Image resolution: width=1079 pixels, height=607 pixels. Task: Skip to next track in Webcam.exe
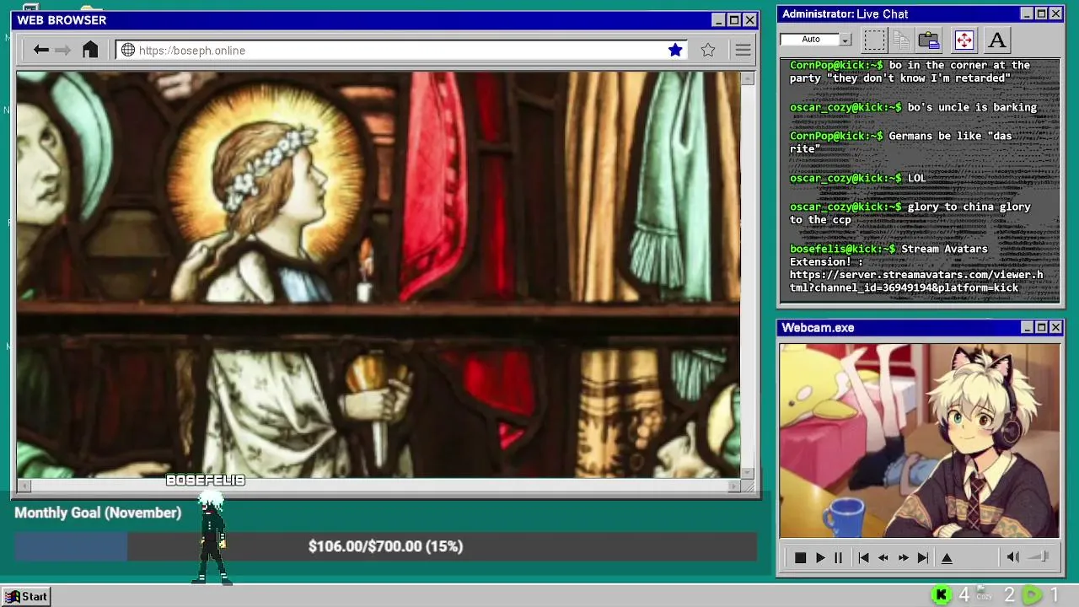pyautogui.click(x=923, y=557)
